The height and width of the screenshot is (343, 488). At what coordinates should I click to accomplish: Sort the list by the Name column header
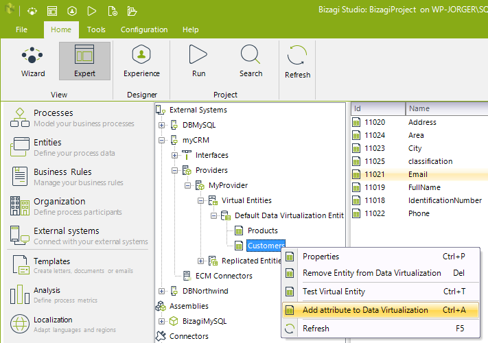point(447,108)
